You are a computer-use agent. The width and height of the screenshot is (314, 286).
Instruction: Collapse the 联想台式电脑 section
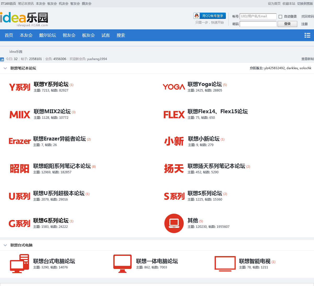coord(5,245)
